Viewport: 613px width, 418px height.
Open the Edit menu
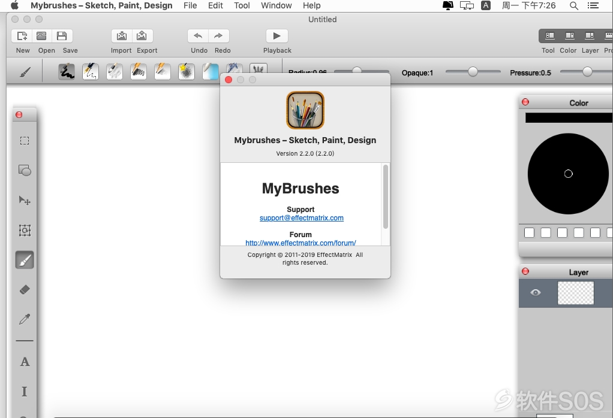pyautogui.click(x=215, y=5)
